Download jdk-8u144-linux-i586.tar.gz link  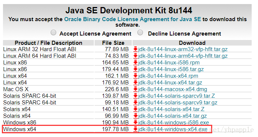(171, 69)
